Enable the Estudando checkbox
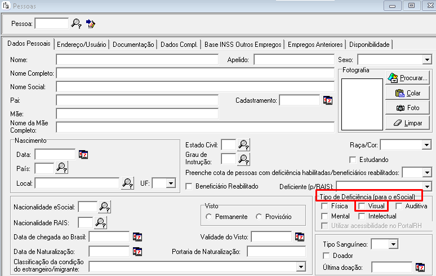Screen dimensions: 436x276 point(353,160)
